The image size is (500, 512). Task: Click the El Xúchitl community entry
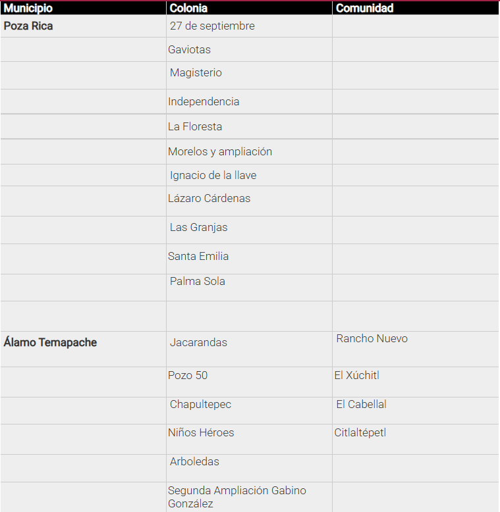(x=356, y=376)
